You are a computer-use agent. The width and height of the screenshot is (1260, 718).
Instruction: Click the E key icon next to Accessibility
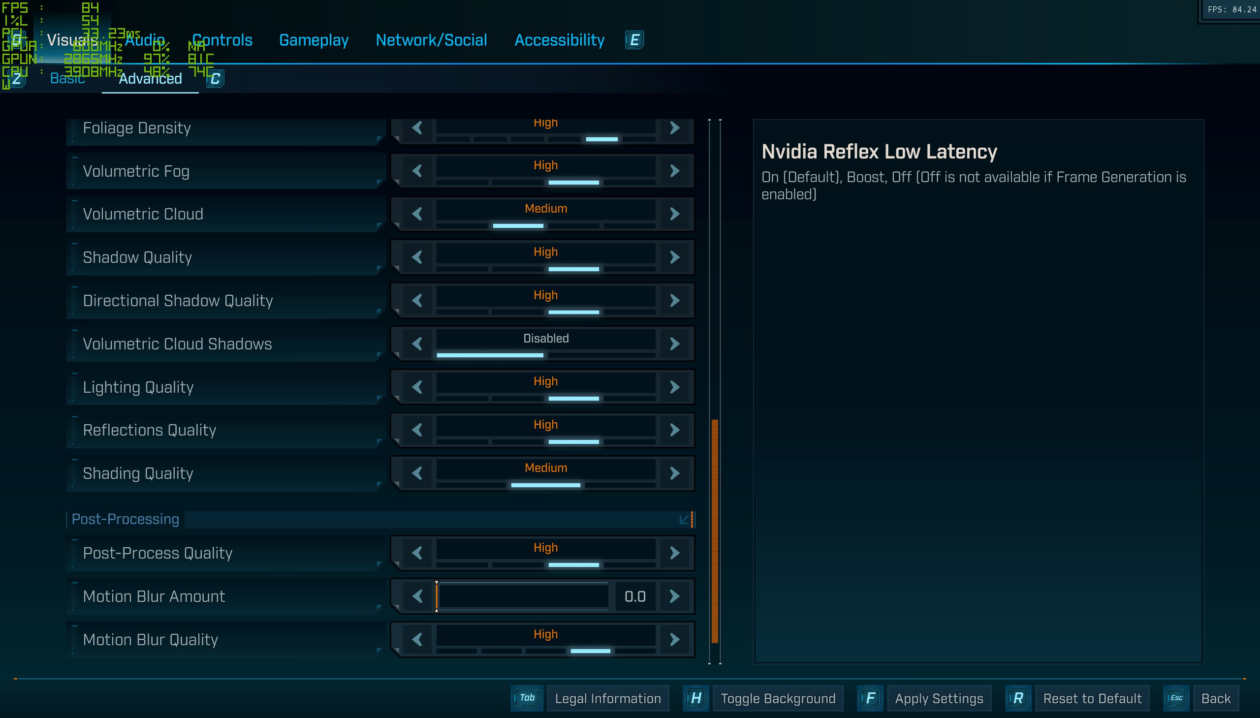click(634, 40)
